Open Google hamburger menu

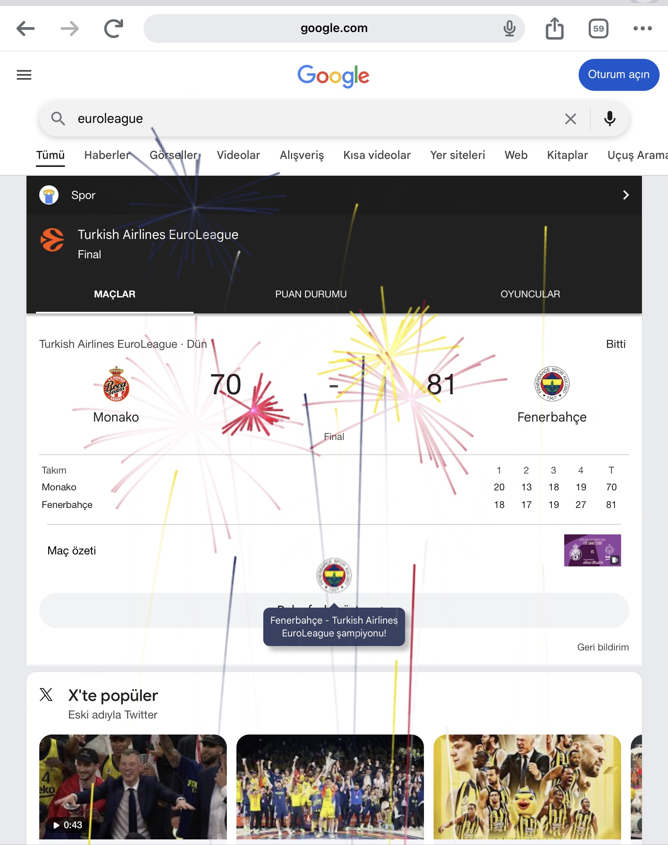[x=24, y=75]
